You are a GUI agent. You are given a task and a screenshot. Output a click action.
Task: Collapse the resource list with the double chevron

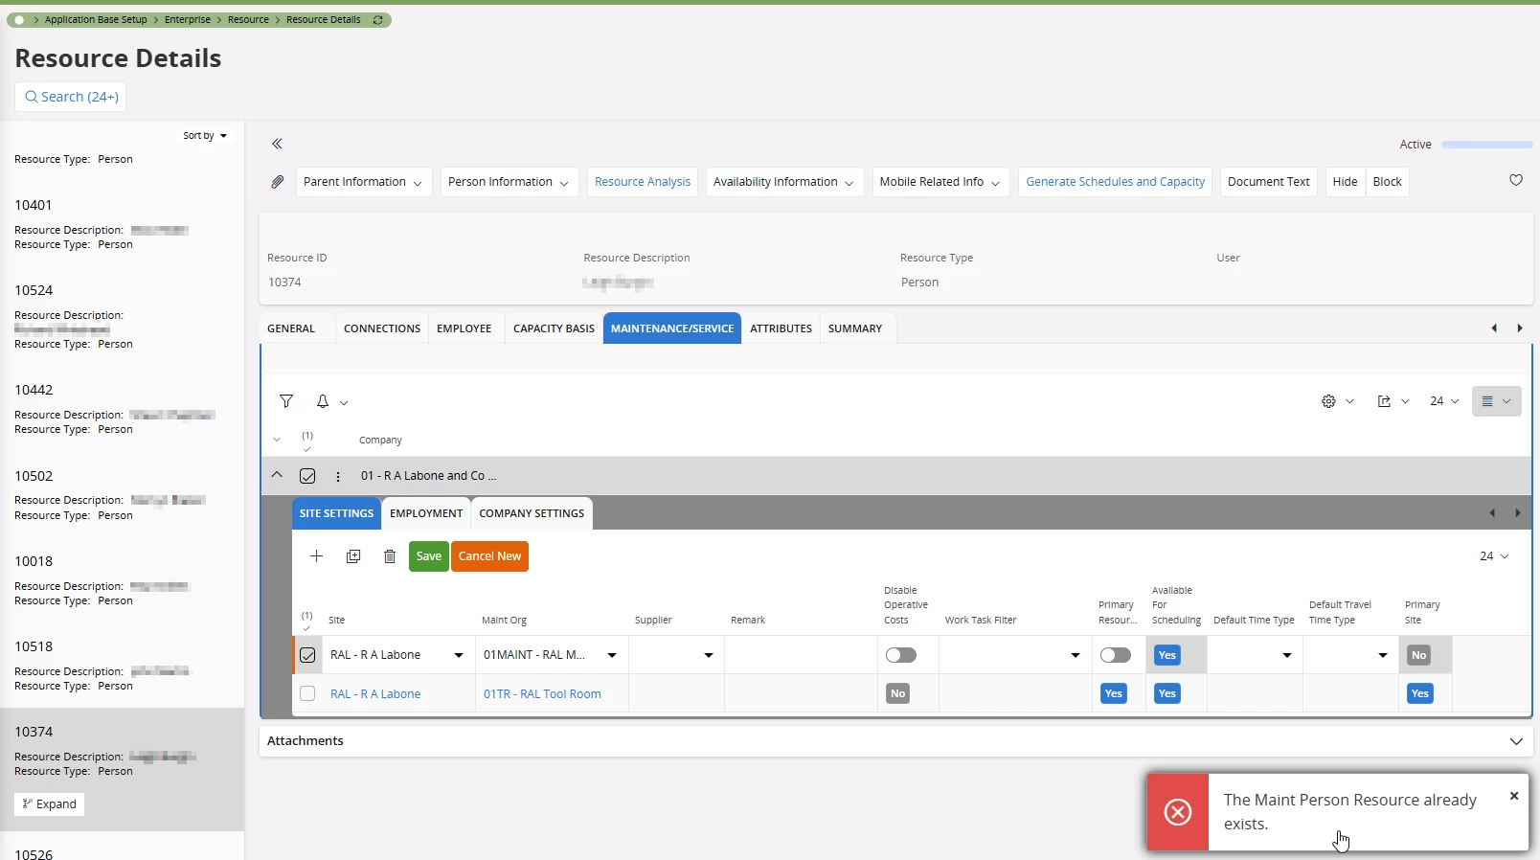pos(277,144)
